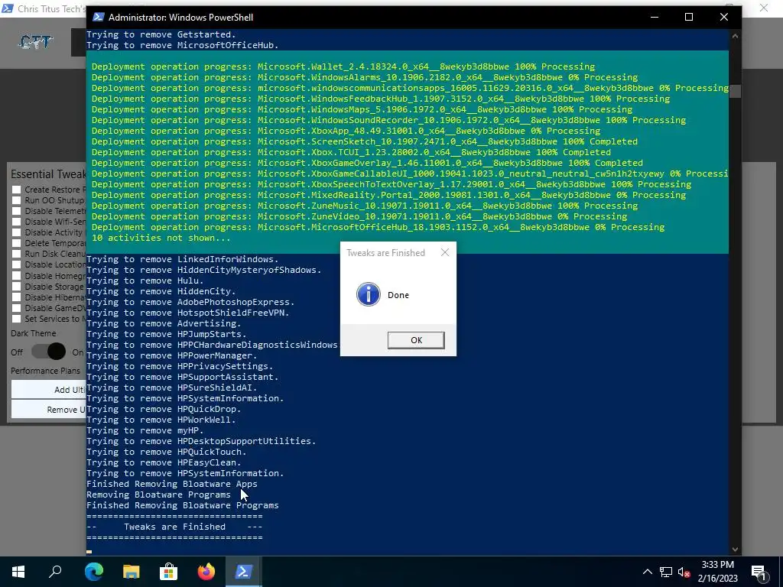Launch Firefox from the taskbar
The image size is (783, 587).
[206, 572]
